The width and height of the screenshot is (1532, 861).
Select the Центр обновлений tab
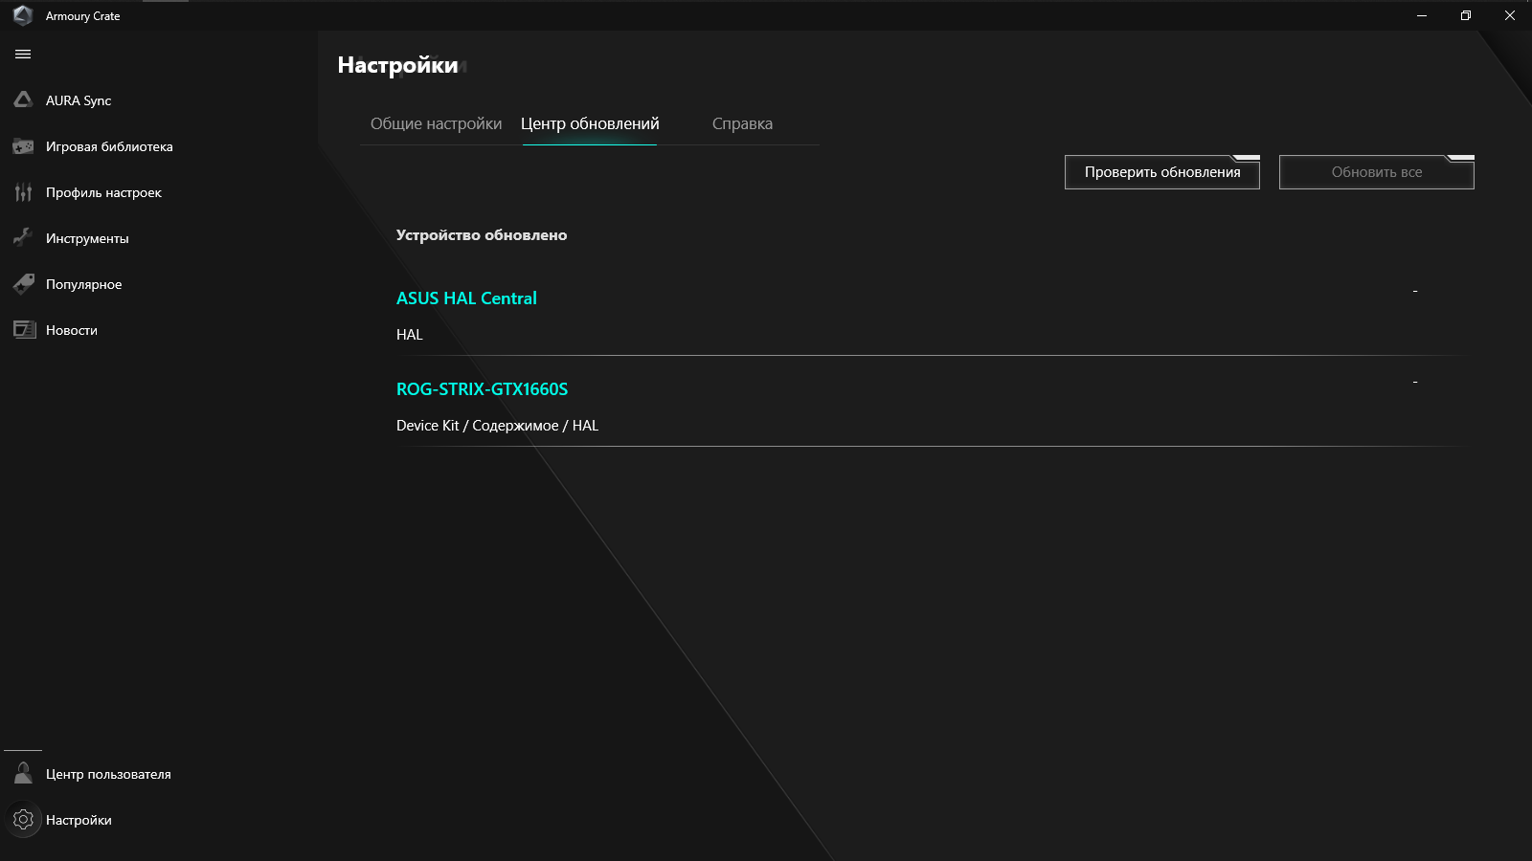click(590, 123)
